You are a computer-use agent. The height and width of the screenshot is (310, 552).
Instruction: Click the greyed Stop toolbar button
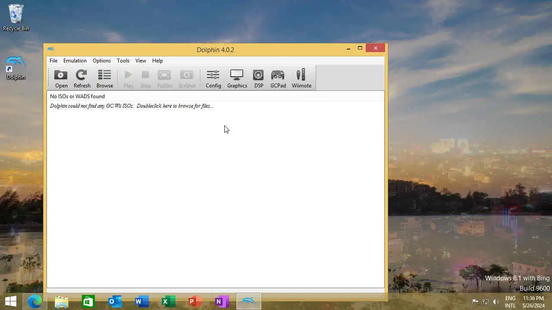[146, 79]
